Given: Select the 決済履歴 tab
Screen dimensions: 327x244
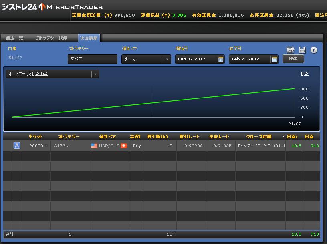Looking at the screenshot, I should (x=89, y=38).
